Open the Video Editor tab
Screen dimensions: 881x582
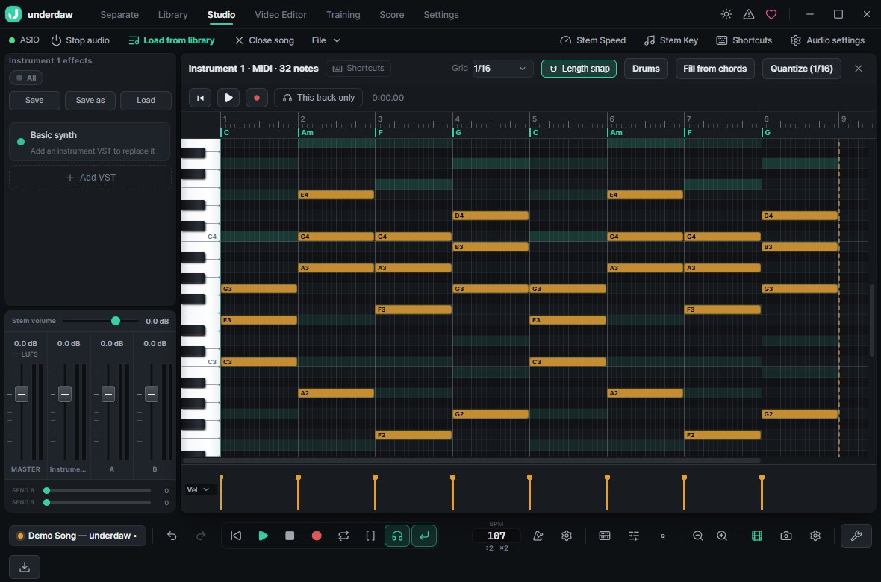click(x=281, y=15)
